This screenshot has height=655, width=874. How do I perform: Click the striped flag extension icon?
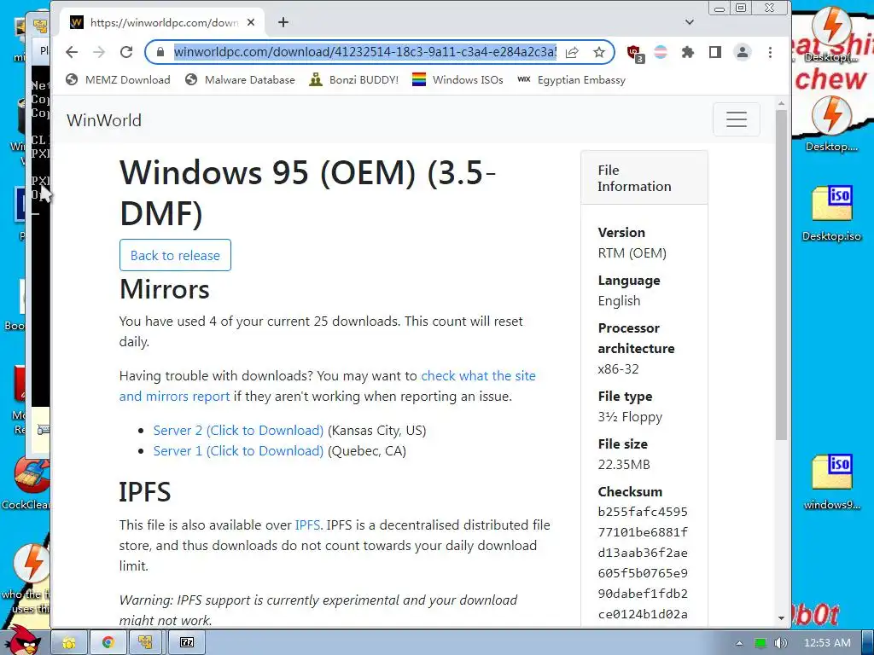click(661, 52)
